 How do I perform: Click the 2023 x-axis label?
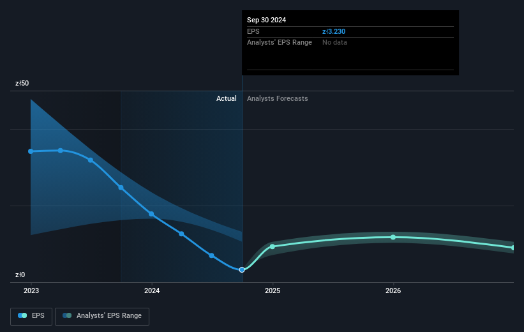click(31, 290)
